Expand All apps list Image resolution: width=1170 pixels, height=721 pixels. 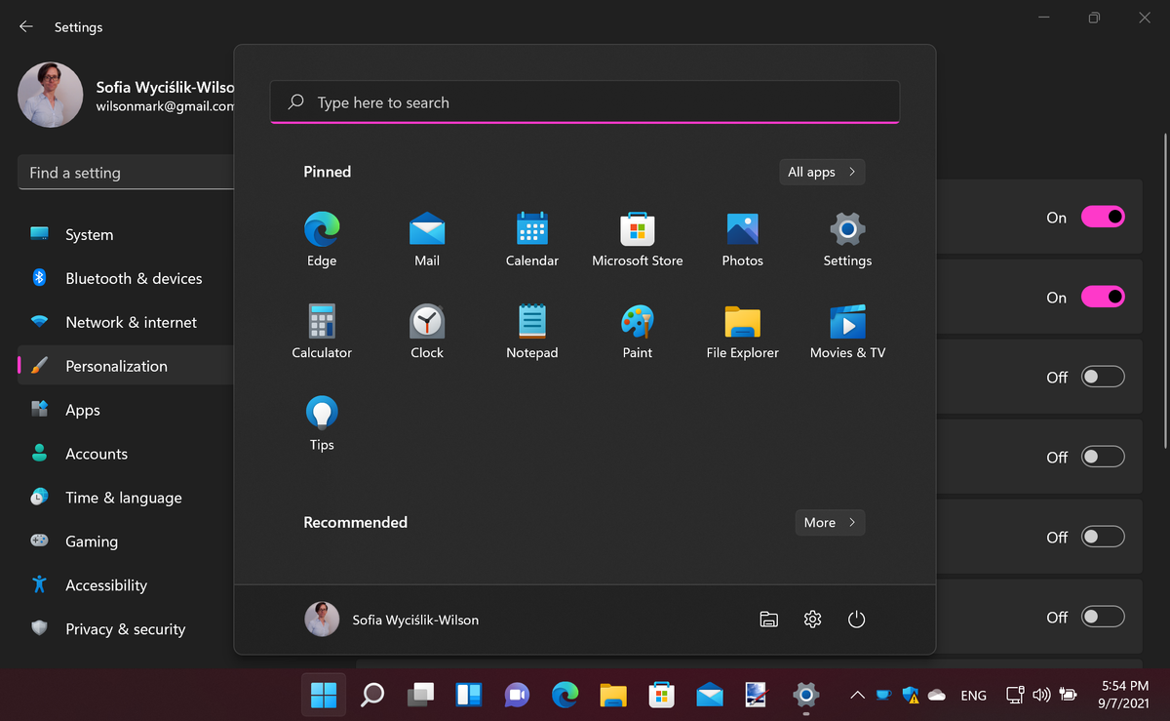click(x=822, y=172)
